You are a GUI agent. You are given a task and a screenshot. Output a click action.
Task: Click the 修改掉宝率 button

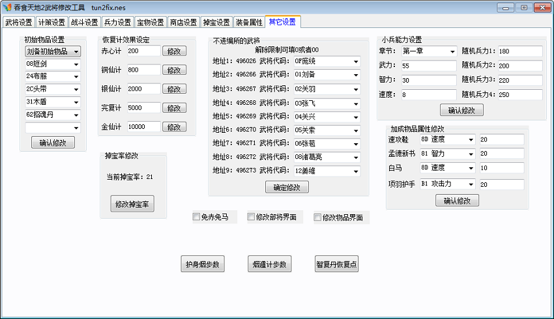[x=132, y=204]
